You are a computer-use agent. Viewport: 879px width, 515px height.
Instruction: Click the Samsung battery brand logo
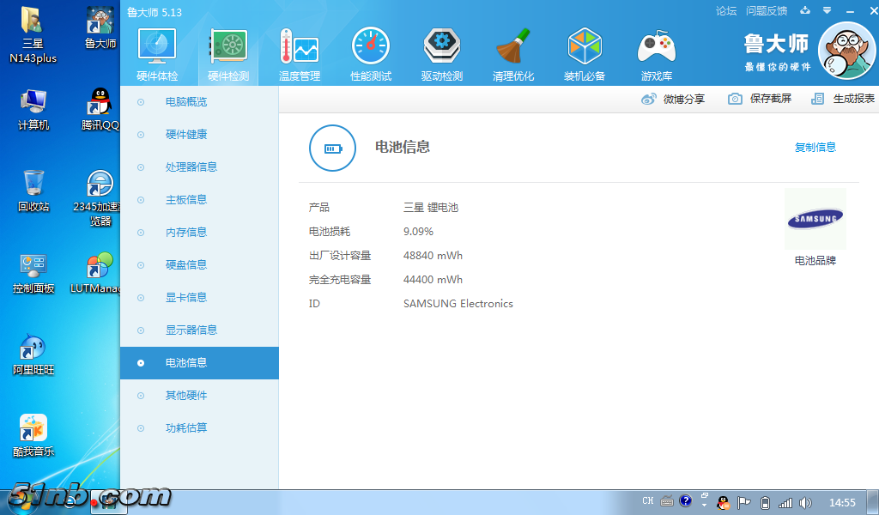tap(815, 220)
